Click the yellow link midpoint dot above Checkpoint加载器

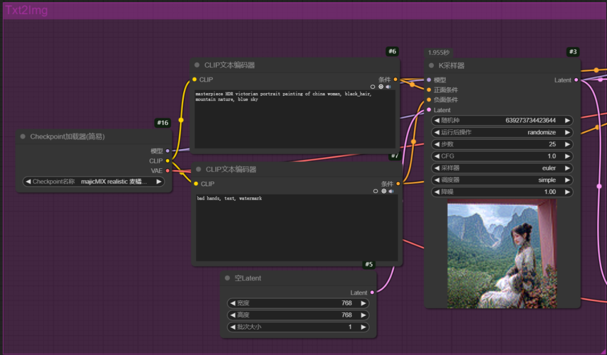(x=181, y=120)
